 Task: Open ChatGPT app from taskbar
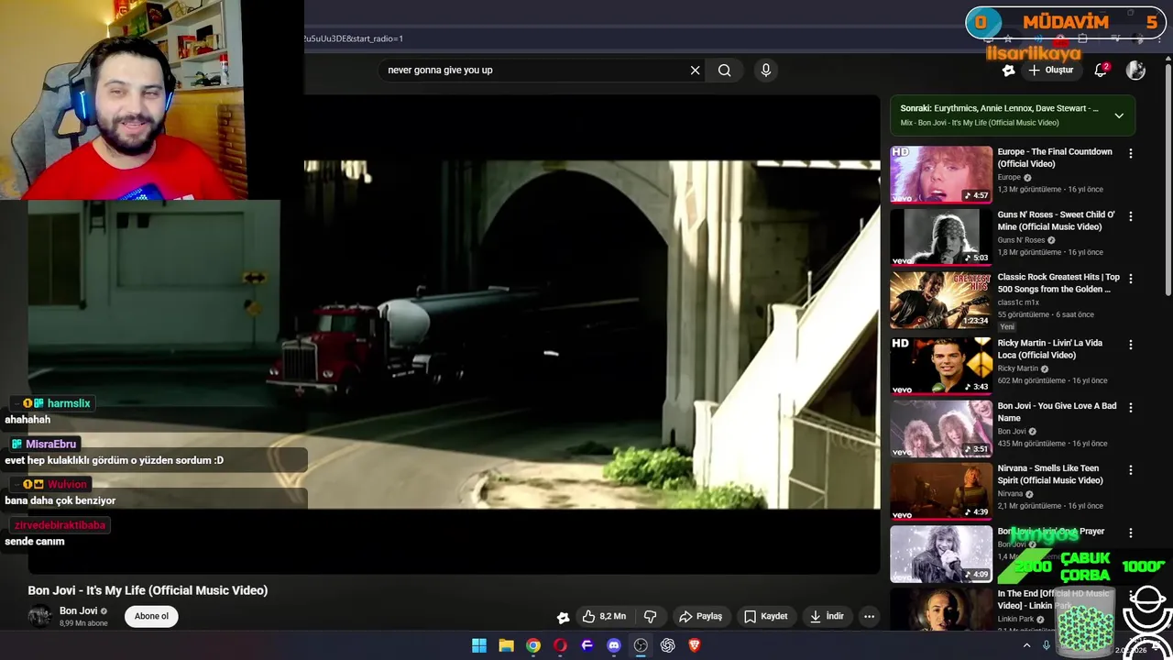coord(668,645)
